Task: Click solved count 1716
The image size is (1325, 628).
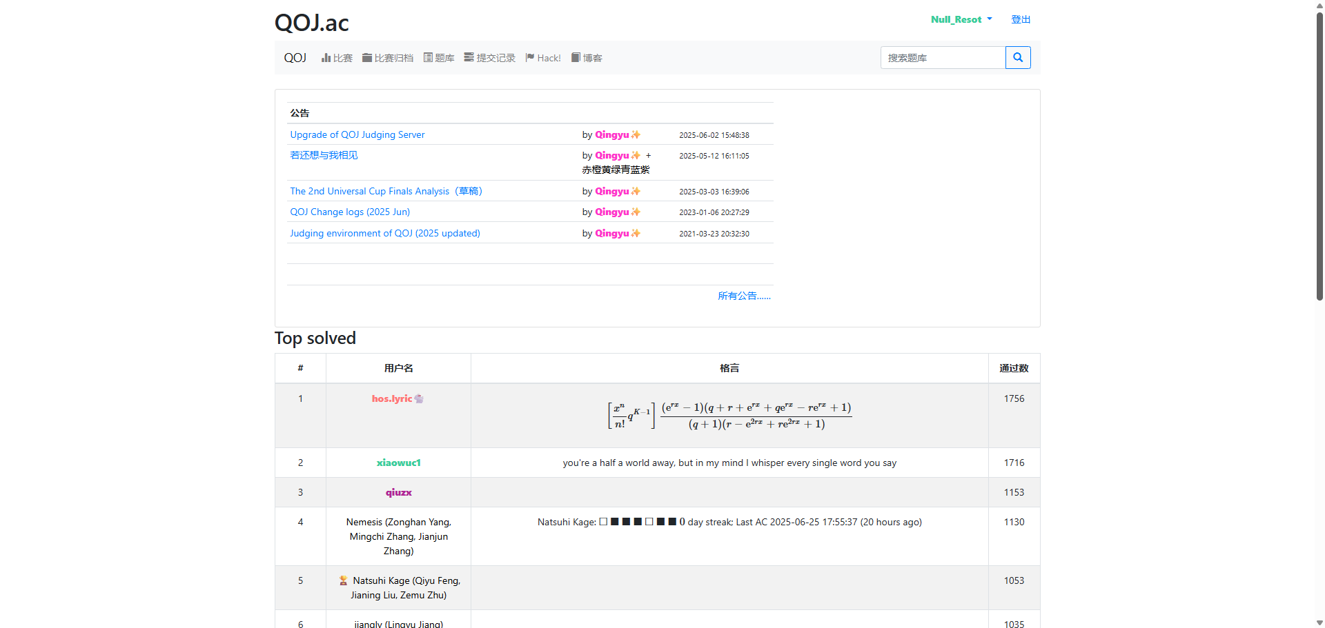Action: (x=1014, y=463)
